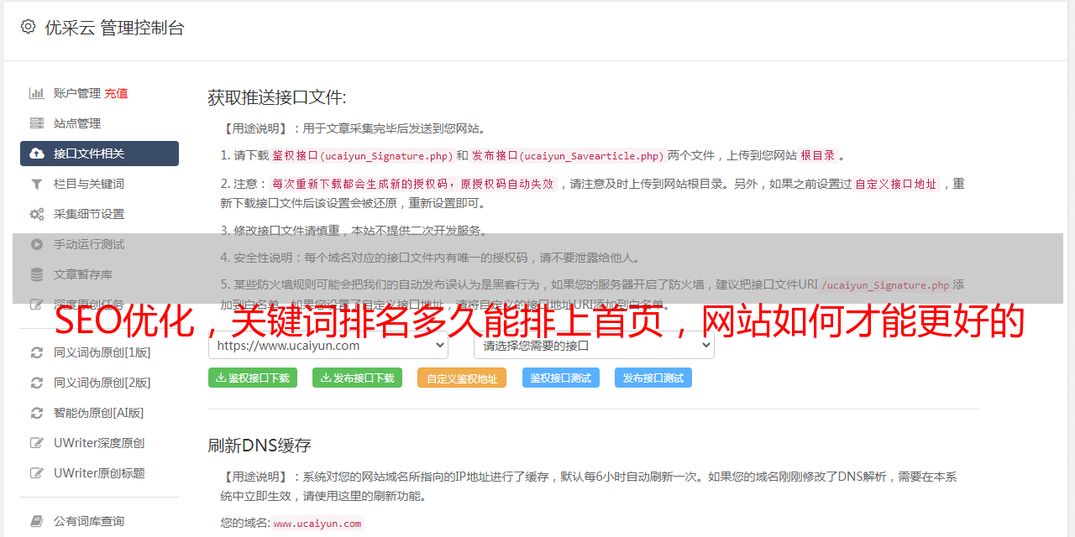
Task: Click the edit icon beside UWriter深度原创
Action: tap(37, 443)
